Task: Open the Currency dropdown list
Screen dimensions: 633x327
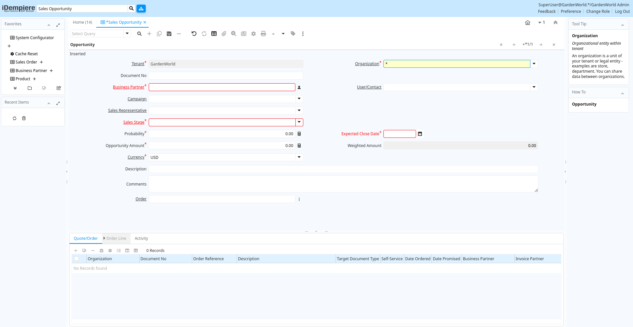Action: 299,157
